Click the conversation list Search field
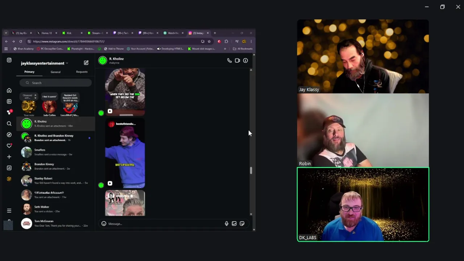 (x=56, y=83)
